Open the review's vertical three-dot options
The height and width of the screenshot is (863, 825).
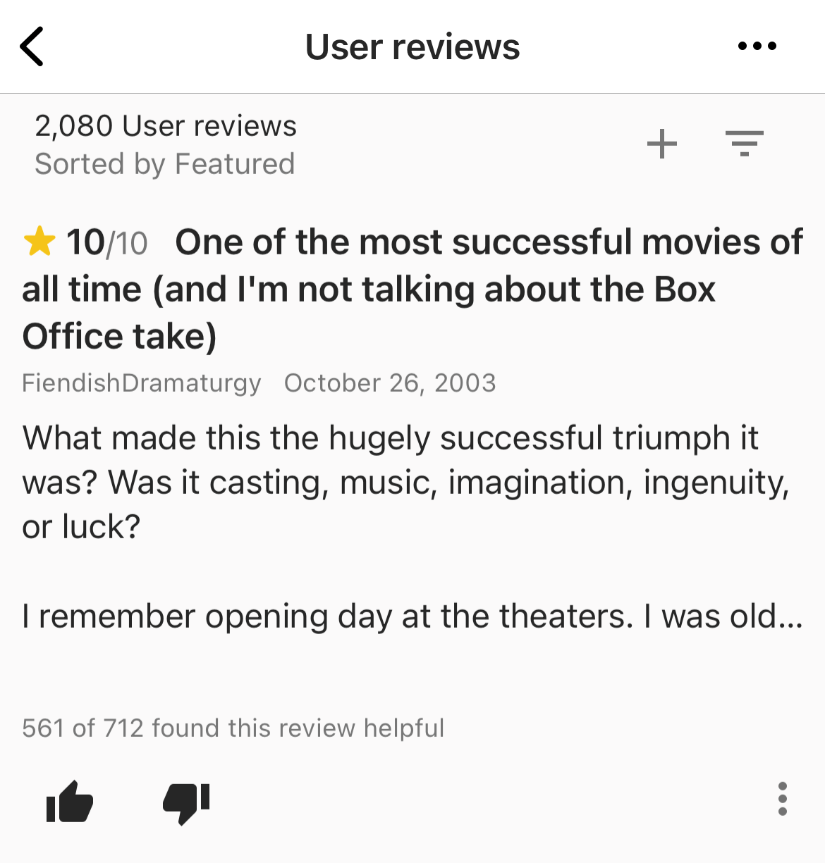[x=782, y=799]
